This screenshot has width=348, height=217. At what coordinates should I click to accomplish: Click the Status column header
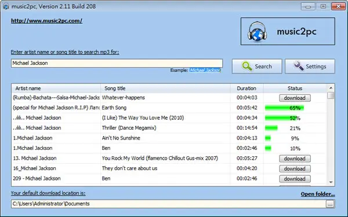tap(295, 89)
